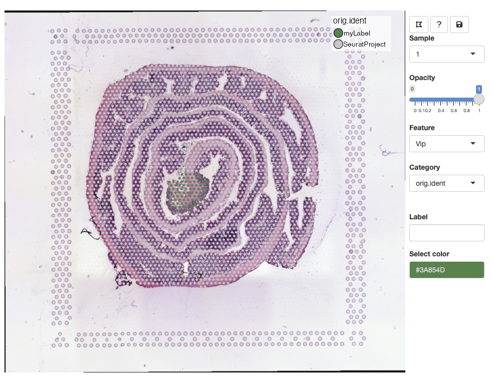Click the 0.8 mark on Opacity slider
493x378 pixels.
coord(466,110)
